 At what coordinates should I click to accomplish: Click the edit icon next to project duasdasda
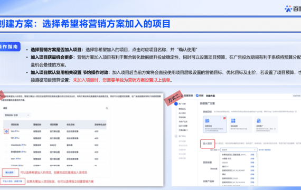click(23, 145)
